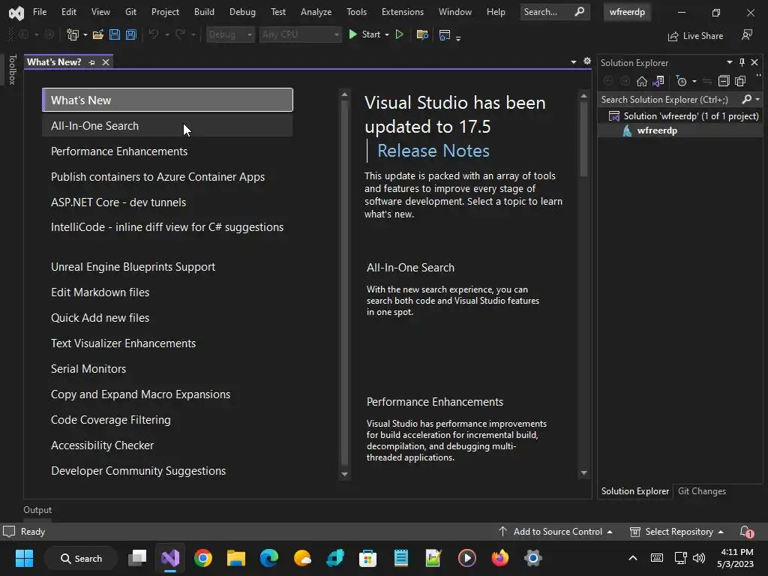The height and width of the screenshot is (576, 768).
Task: Click the Live Share button
Action: [695, 36]
